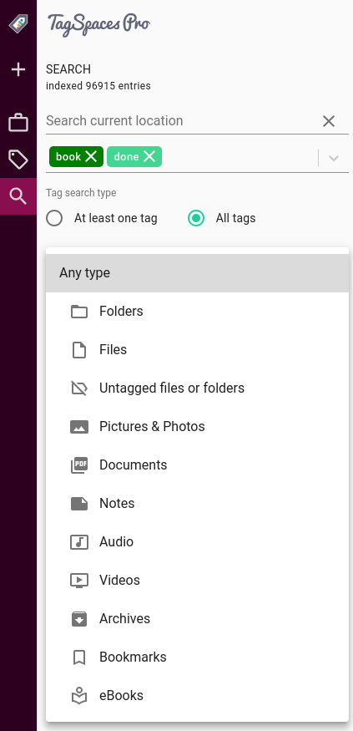Click the file icon beside Files
This screenshot has height=731, width=353.
(79, 350)
